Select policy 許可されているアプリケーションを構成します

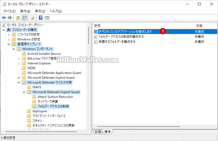[125, 32]
